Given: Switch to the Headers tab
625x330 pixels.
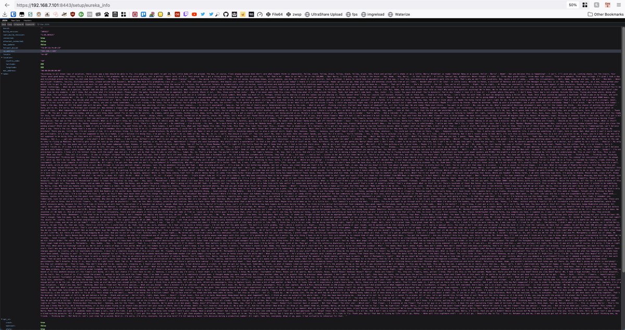Looking at the screenshot, I should pyautogui.click(x=27, y=20).
